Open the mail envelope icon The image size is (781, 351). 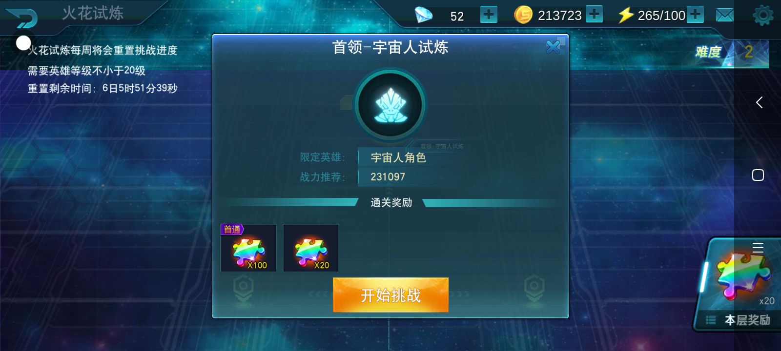point(724,15)
